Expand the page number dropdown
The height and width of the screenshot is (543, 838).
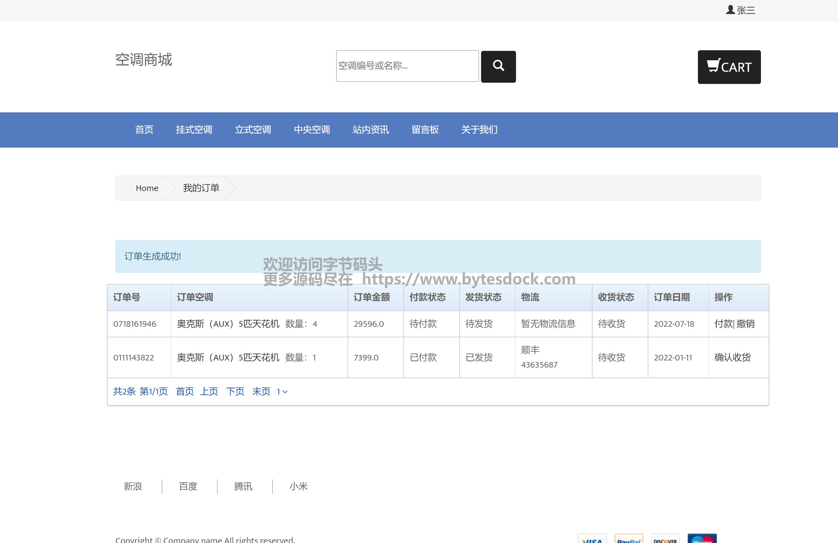click(282, 392)
